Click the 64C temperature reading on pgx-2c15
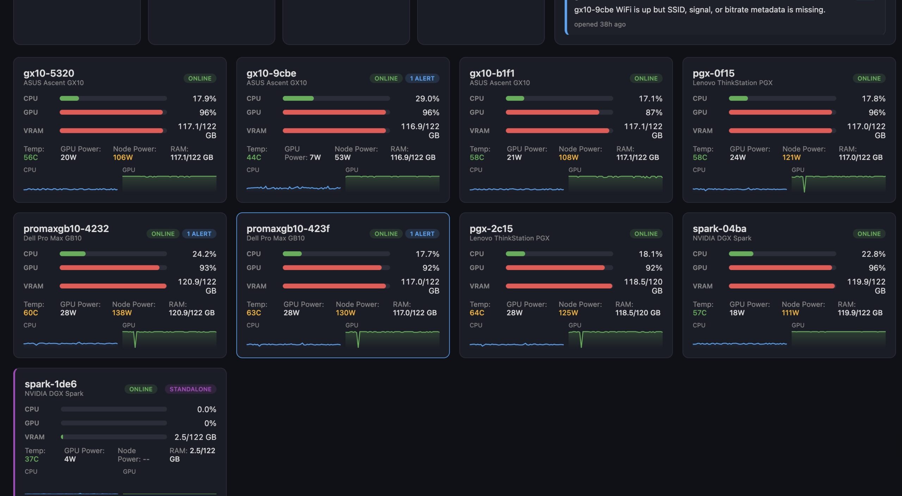The height and width of the screenshot is (496, 902). pos(476,313)
